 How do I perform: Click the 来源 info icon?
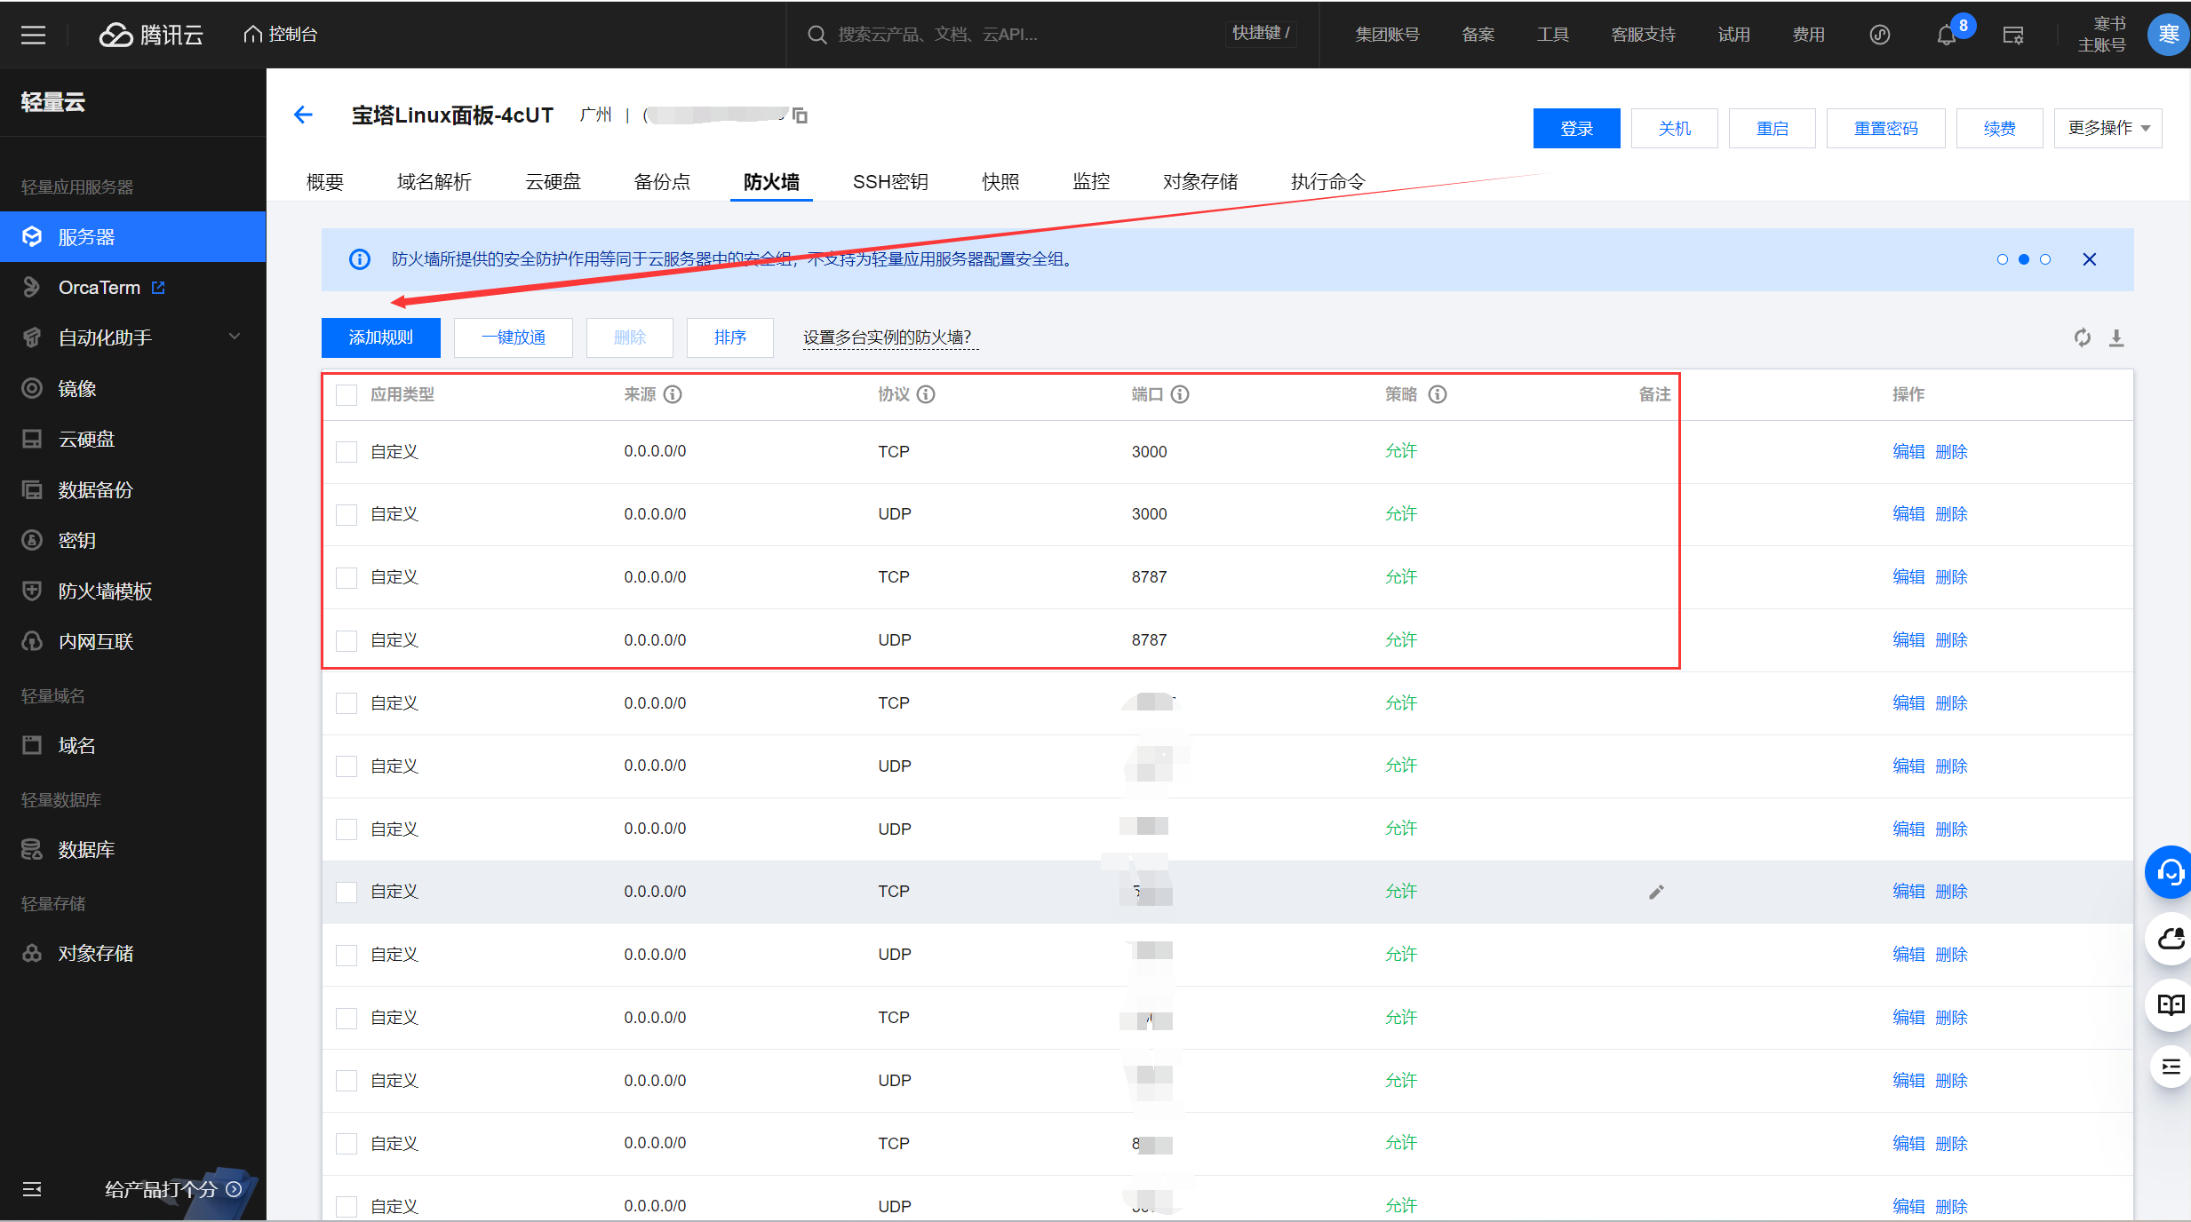(673, 394)
